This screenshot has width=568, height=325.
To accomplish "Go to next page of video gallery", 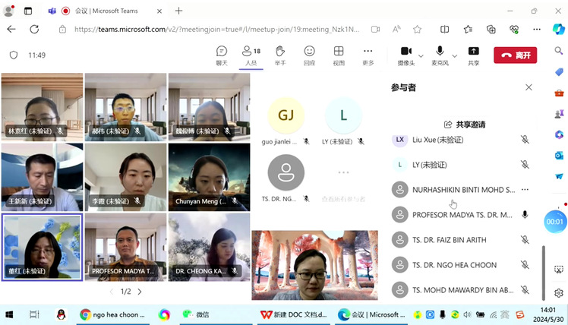I will coord(140,292).
